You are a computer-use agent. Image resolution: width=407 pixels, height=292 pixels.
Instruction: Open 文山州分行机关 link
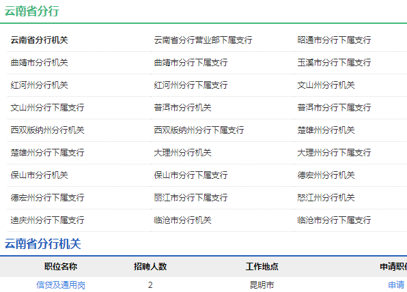[x=326, y=85]
